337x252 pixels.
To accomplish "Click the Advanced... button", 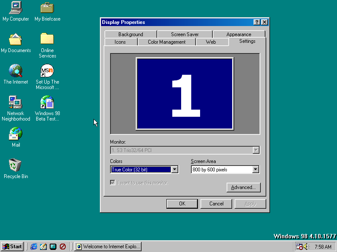I will [243, 187].
